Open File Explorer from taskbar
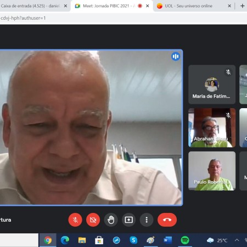The width and height of the screenshot is (247, 247). [x=82, y=240]
